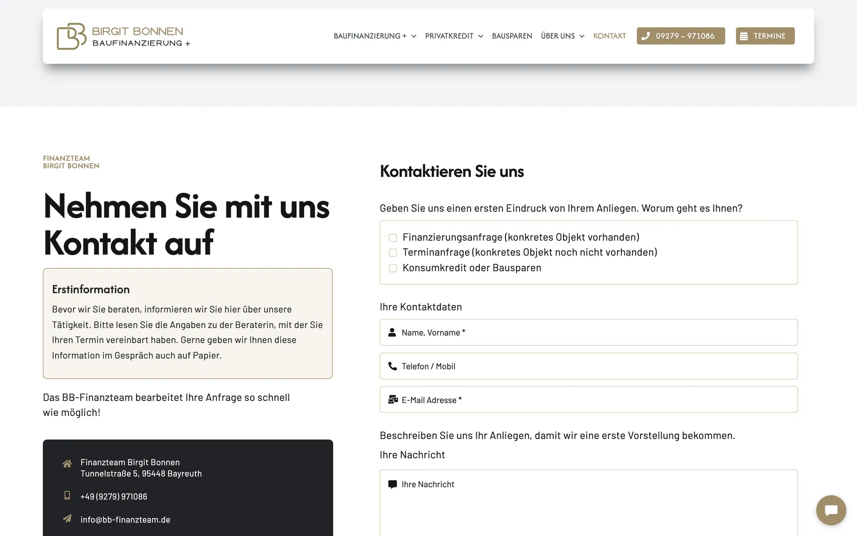This screenshot has width=857, height=536.
Task: Click the +49 (9279) 971086 phone link
Action: [114, 497]
